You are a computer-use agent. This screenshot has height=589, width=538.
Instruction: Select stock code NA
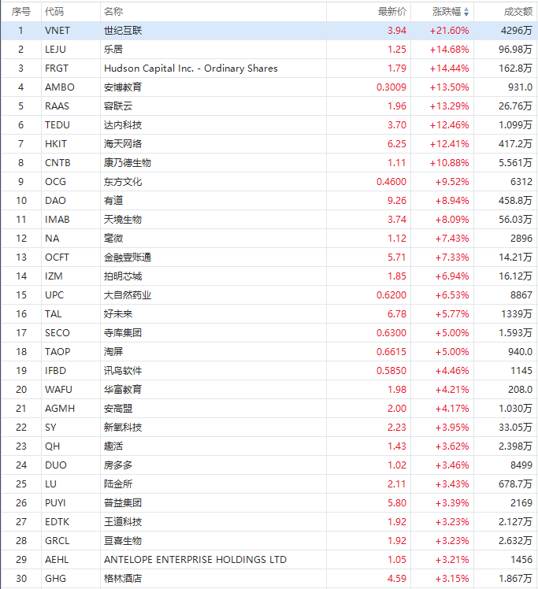point(52,239)
